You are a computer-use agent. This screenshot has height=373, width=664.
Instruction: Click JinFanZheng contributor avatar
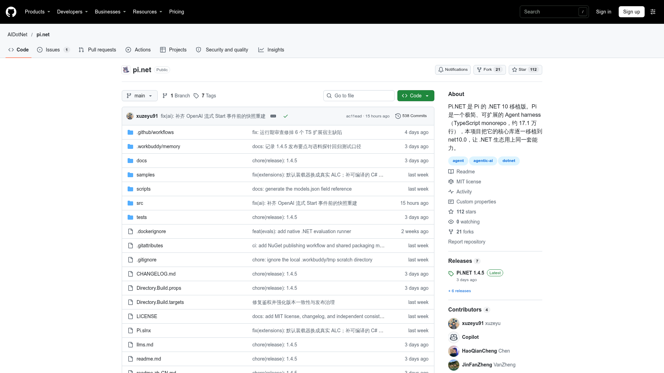(454, 365)
